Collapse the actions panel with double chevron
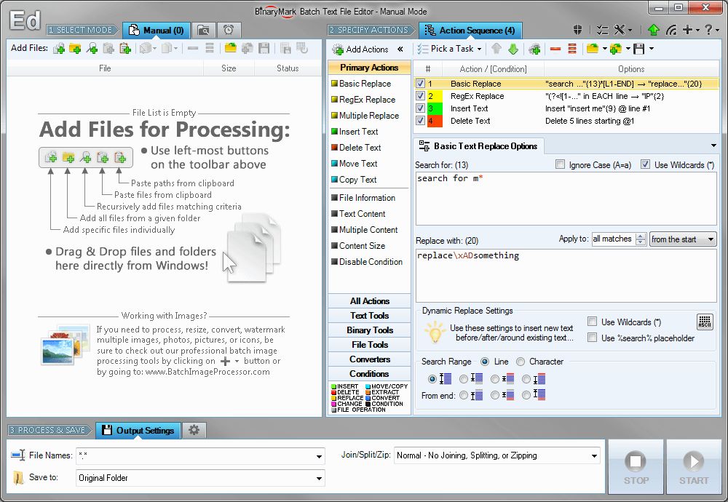 coord(400,49)
